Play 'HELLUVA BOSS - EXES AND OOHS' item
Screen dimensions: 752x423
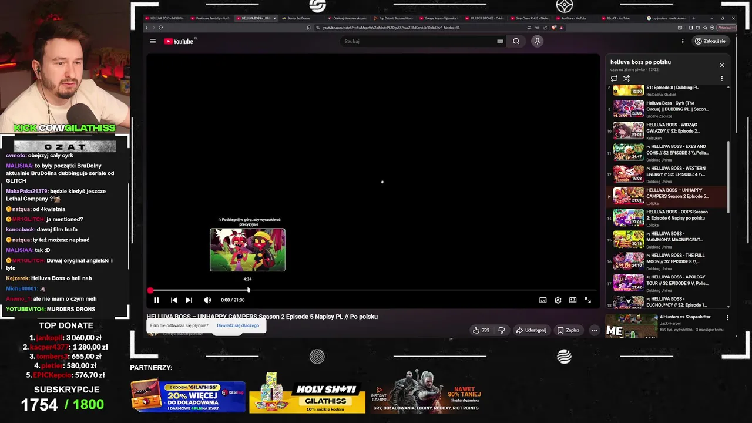667,153
